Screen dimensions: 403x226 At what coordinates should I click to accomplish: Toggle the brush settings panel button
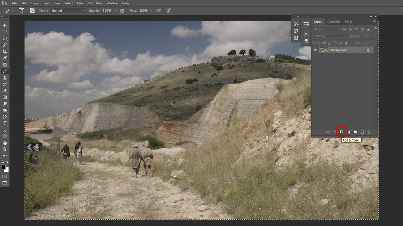[x=33, y=10]
